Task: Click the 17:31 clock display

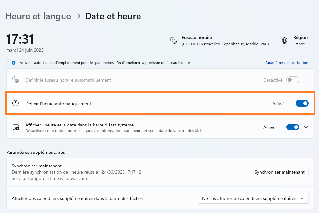Action: coord(20,39)
